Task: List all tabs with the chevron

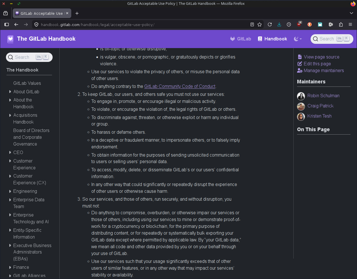Action: pos(351,13)
